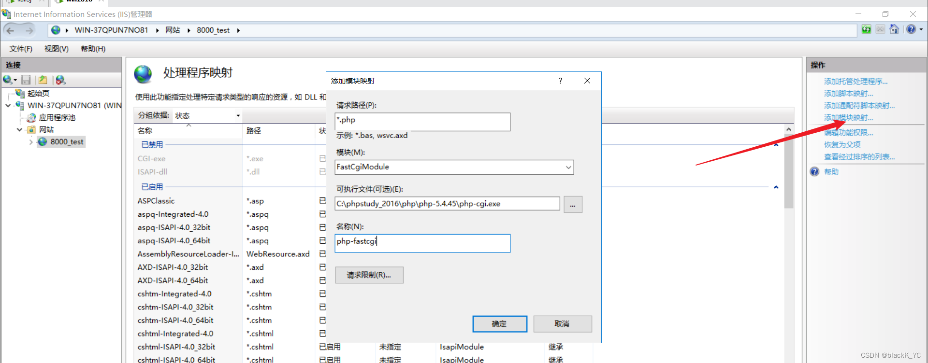Viewport: 928px width, 363px height.
Task: Click the dialog's question mark help button
Action: 560,81
